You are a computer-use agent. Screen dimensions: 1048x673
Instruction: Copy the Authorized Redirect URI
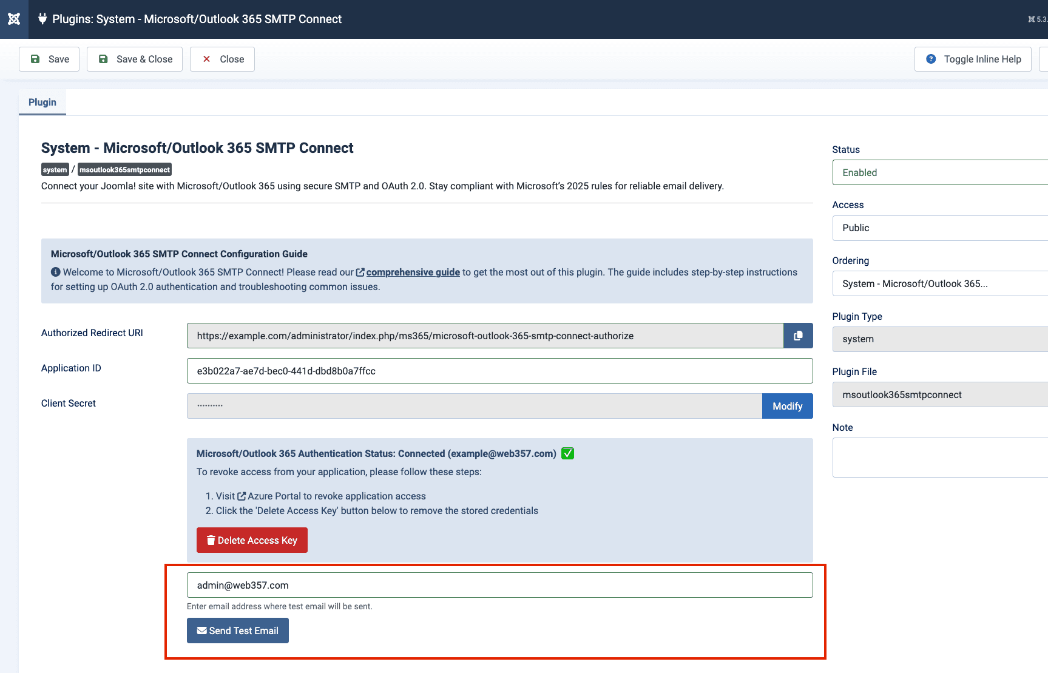pos(798,336)
